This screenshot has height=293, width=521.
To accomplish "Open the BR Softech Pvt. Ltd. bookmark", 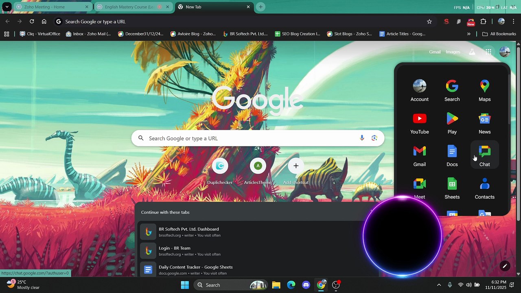I will point(245,34).
